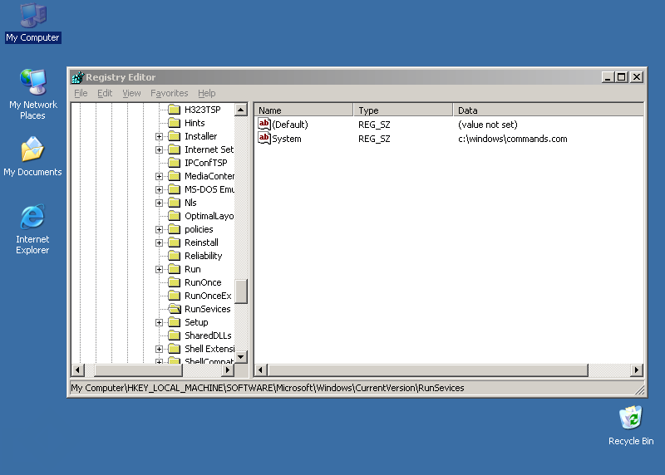Image resolution: width=665 pixels, height=475 pixels.
Task: Expand the Setup key
Action: [159, 322]
